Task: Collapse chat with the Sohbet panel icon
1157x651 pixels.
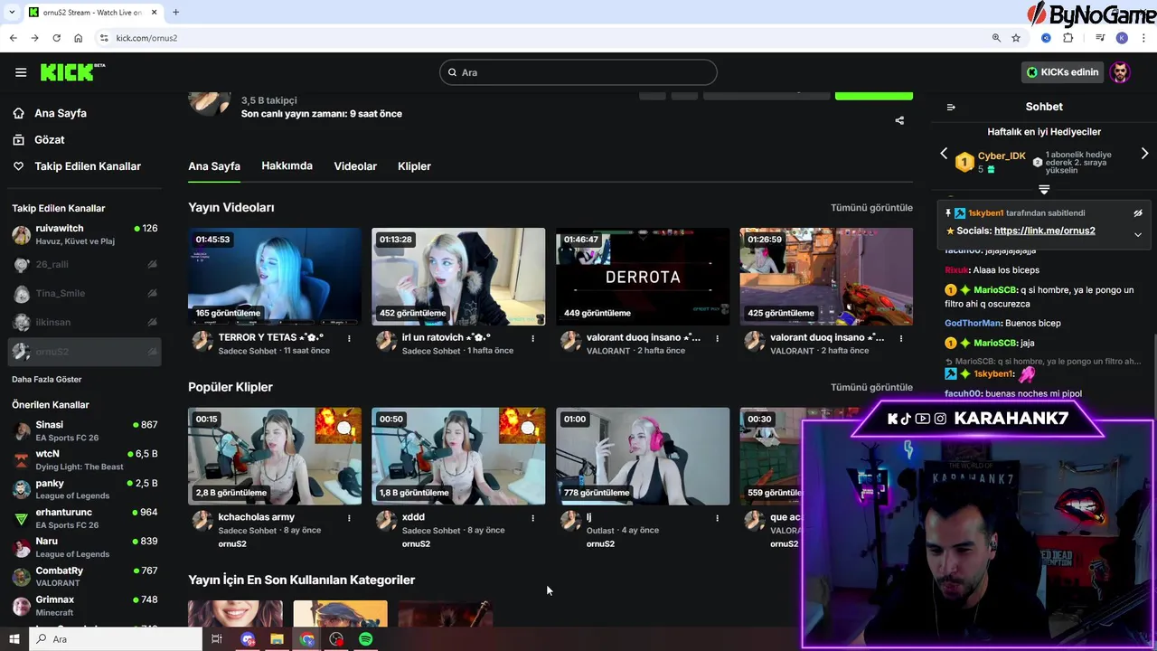Action: point(951,107)
